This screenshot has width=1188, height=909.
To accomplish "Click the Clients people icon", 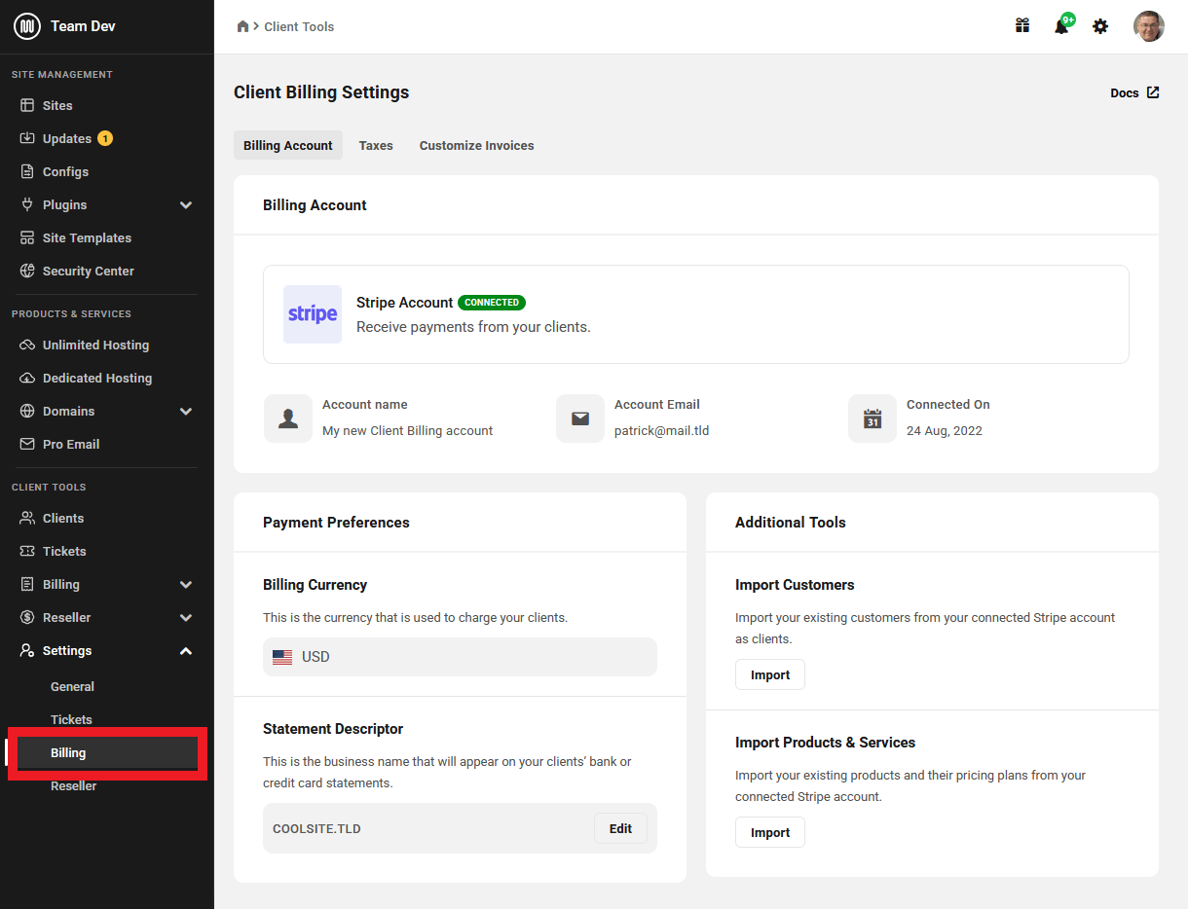I will [x=27, y=518].
